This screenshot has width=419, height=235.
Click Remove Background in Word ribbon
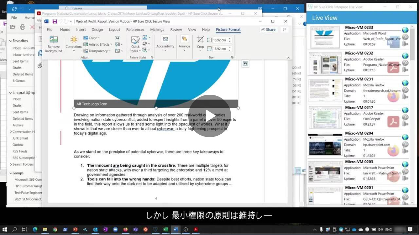(x=53, y=44)
